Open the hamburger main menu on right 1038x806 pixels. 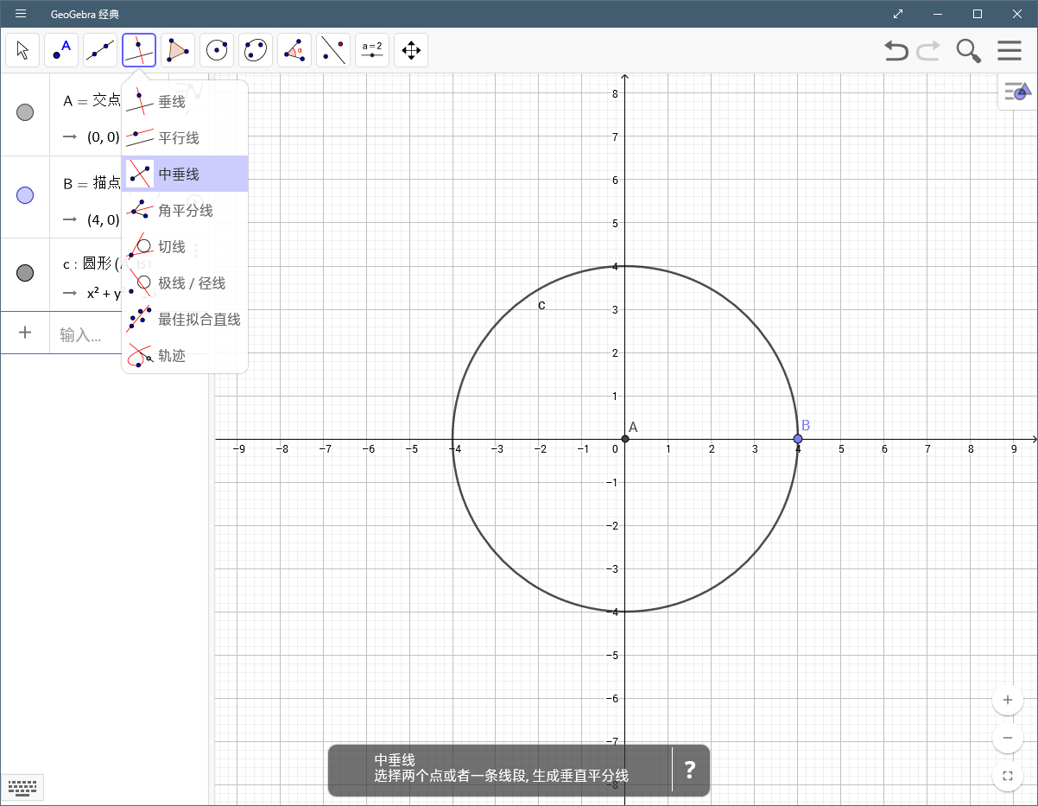pos(1010,51)
